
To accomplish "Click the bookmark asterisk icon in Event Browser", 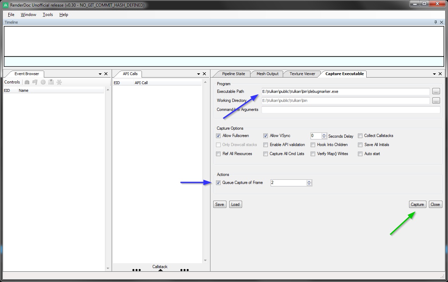I will (x=59, y=82).
